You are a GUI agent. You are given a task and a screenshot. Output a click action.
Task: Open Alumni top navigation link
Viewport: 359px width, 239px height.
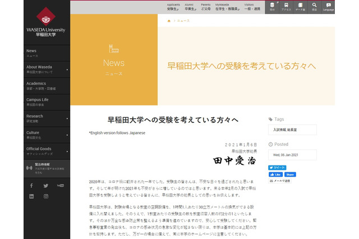(190, 7)
